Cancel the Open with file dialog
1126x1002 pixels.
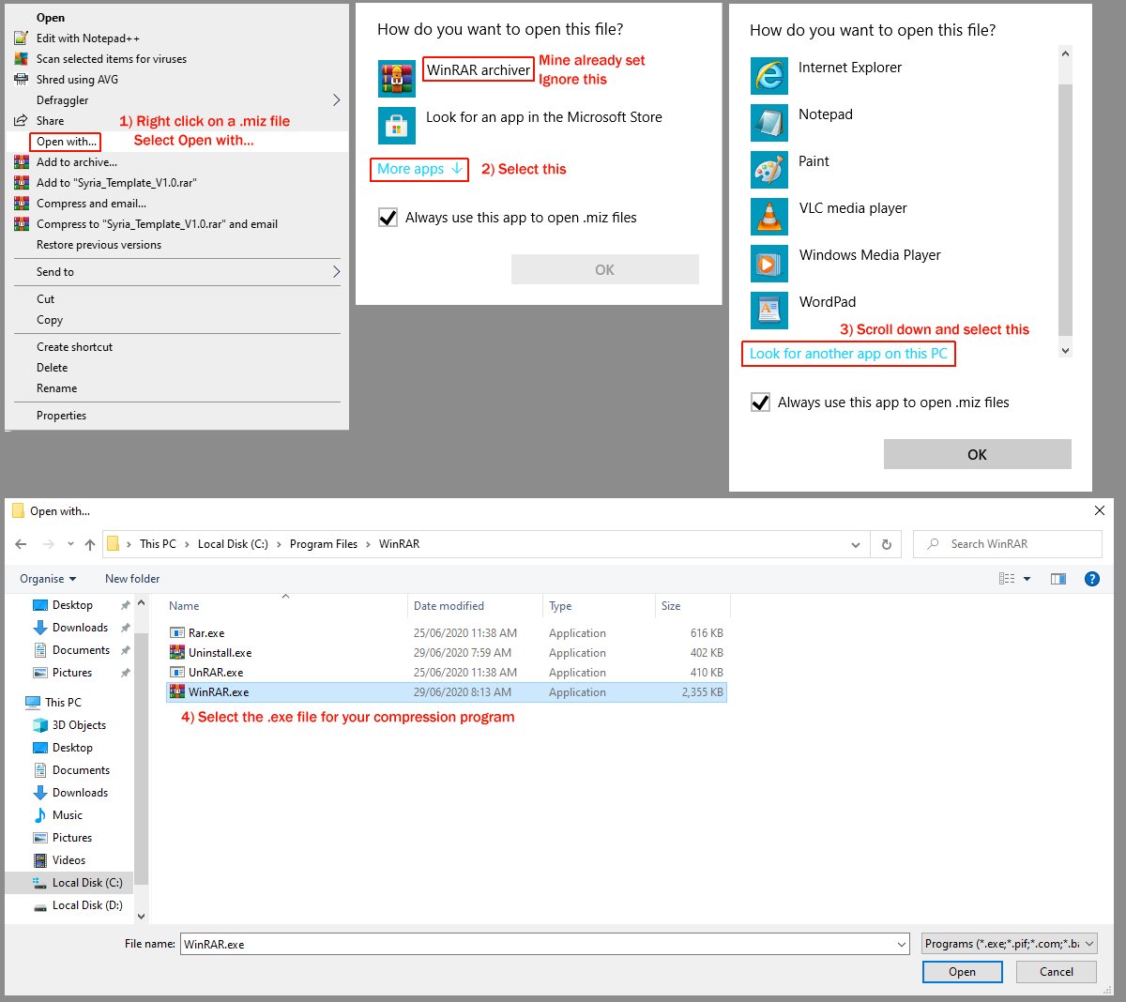(1057, 972)
